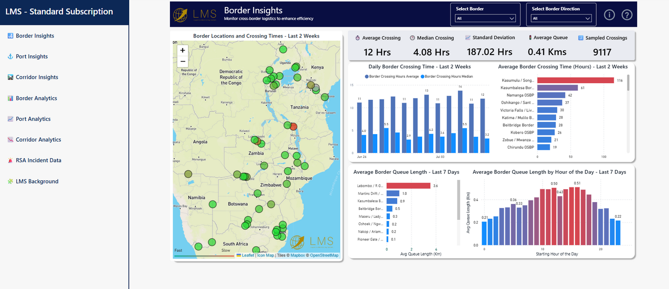Click the LMS logo in the header
669x289 pixels.
coord(194,14)
